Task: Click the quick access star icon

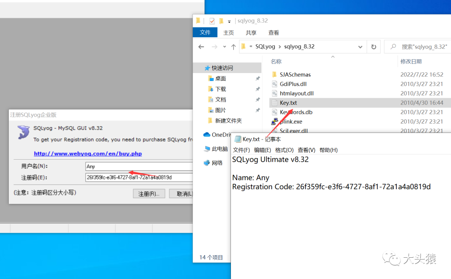Action: 207,68
